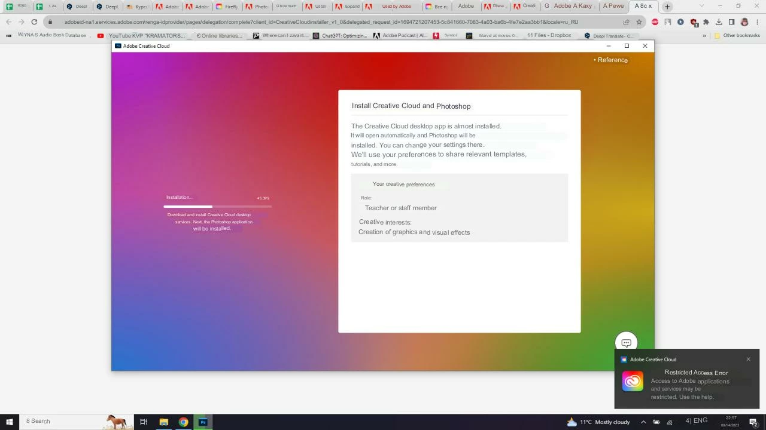766x430 pixels.
Task: Bookmark this page with star icon
Action: 639,22
